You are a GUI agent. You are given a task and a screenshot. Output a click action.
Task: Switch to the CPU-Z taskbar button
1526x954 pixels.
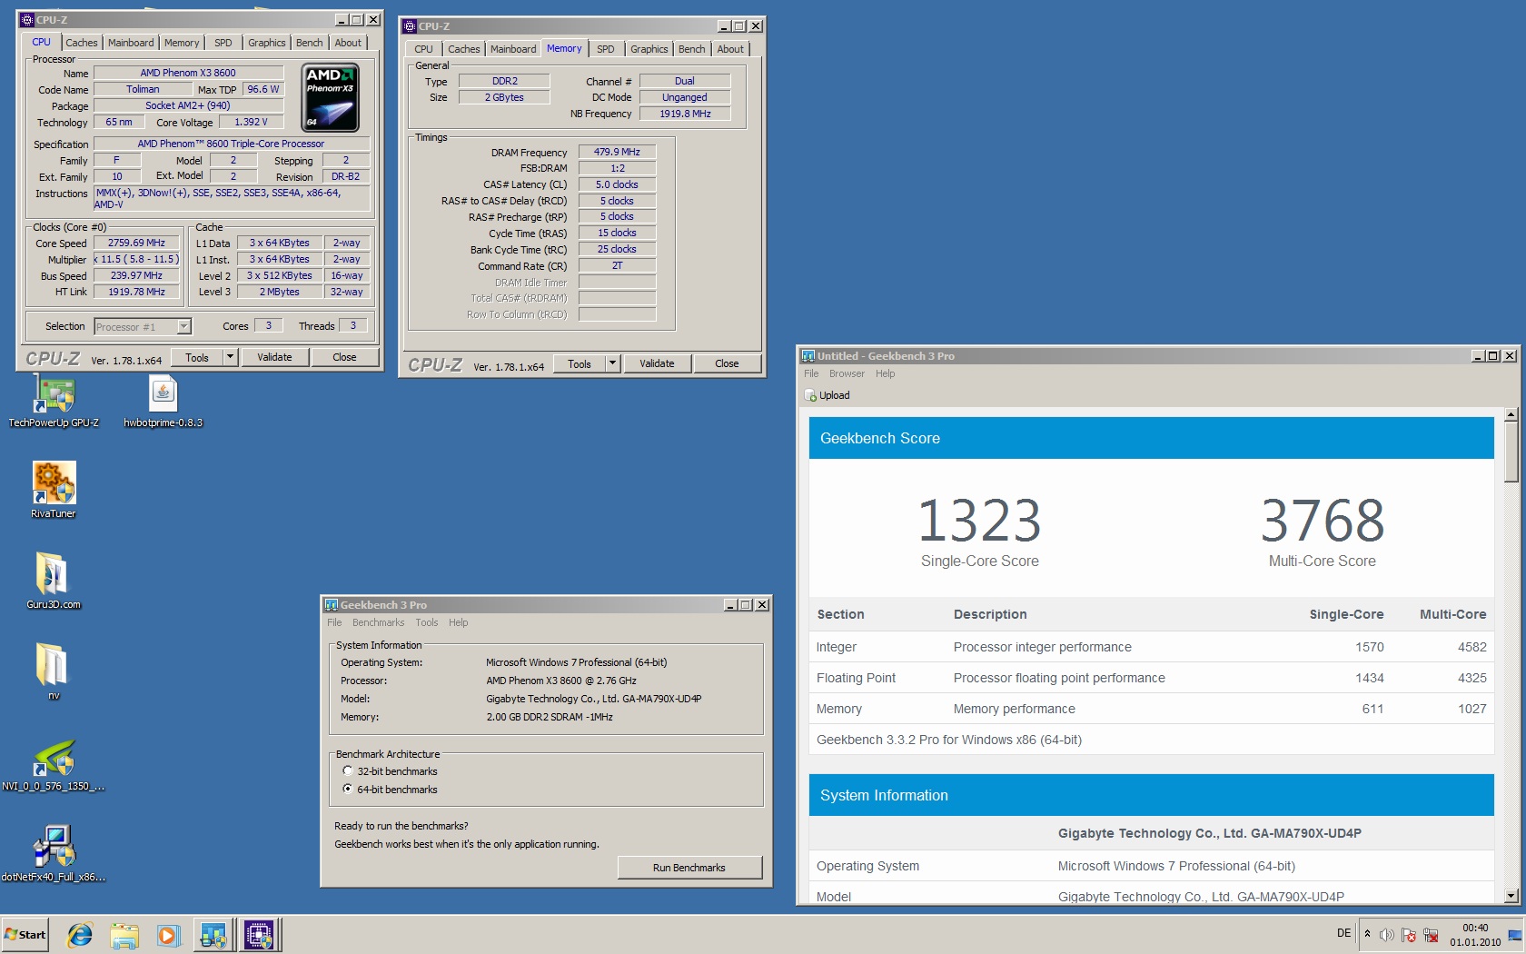pyautogui.click(x=260, y=934)
